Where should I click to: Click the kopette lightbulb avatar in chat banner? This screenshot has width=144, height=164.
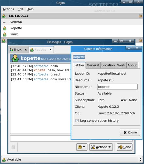tap(15, 58)
